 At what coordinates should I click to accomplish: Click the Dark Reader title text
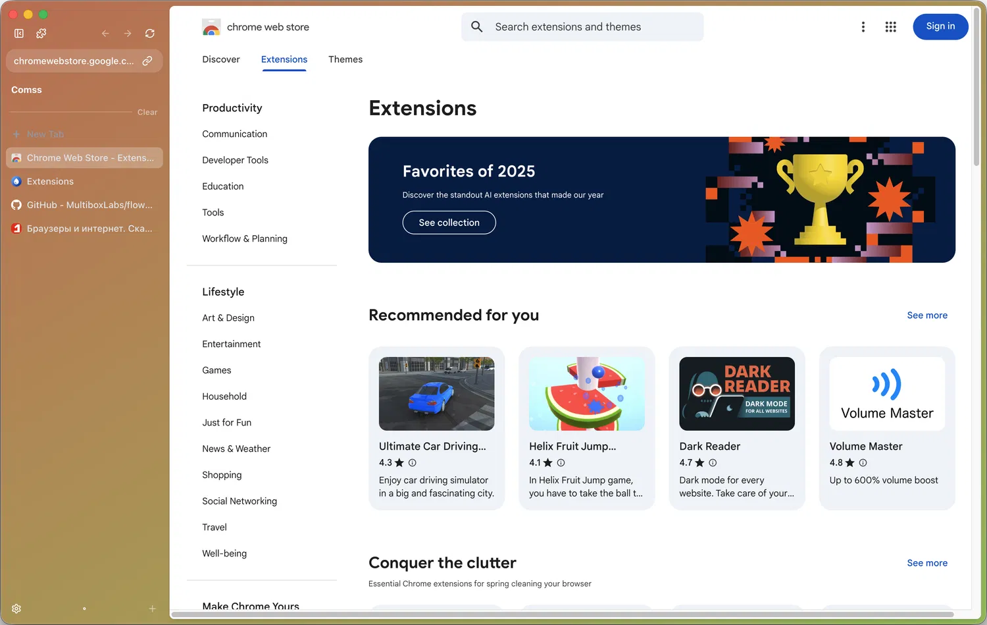[x=710, y=447]
